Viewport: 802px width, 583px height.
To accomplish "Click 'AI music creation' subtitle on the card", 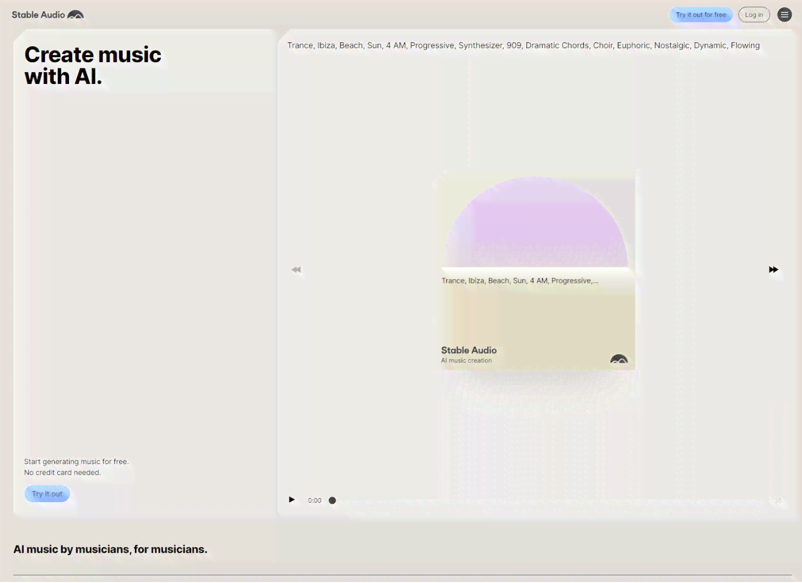I will pos(466,361).
